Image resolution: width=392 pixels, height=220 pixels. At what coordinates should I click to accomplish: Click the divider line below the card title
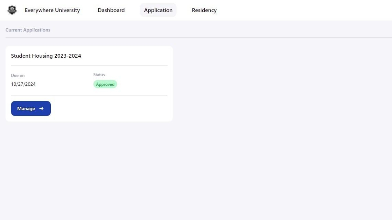click(89, 65)
